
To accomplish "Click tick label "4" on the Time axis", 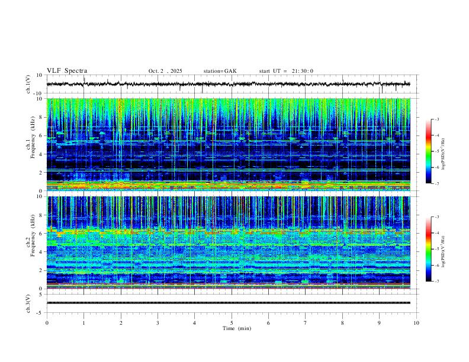I will coord(194,323).
